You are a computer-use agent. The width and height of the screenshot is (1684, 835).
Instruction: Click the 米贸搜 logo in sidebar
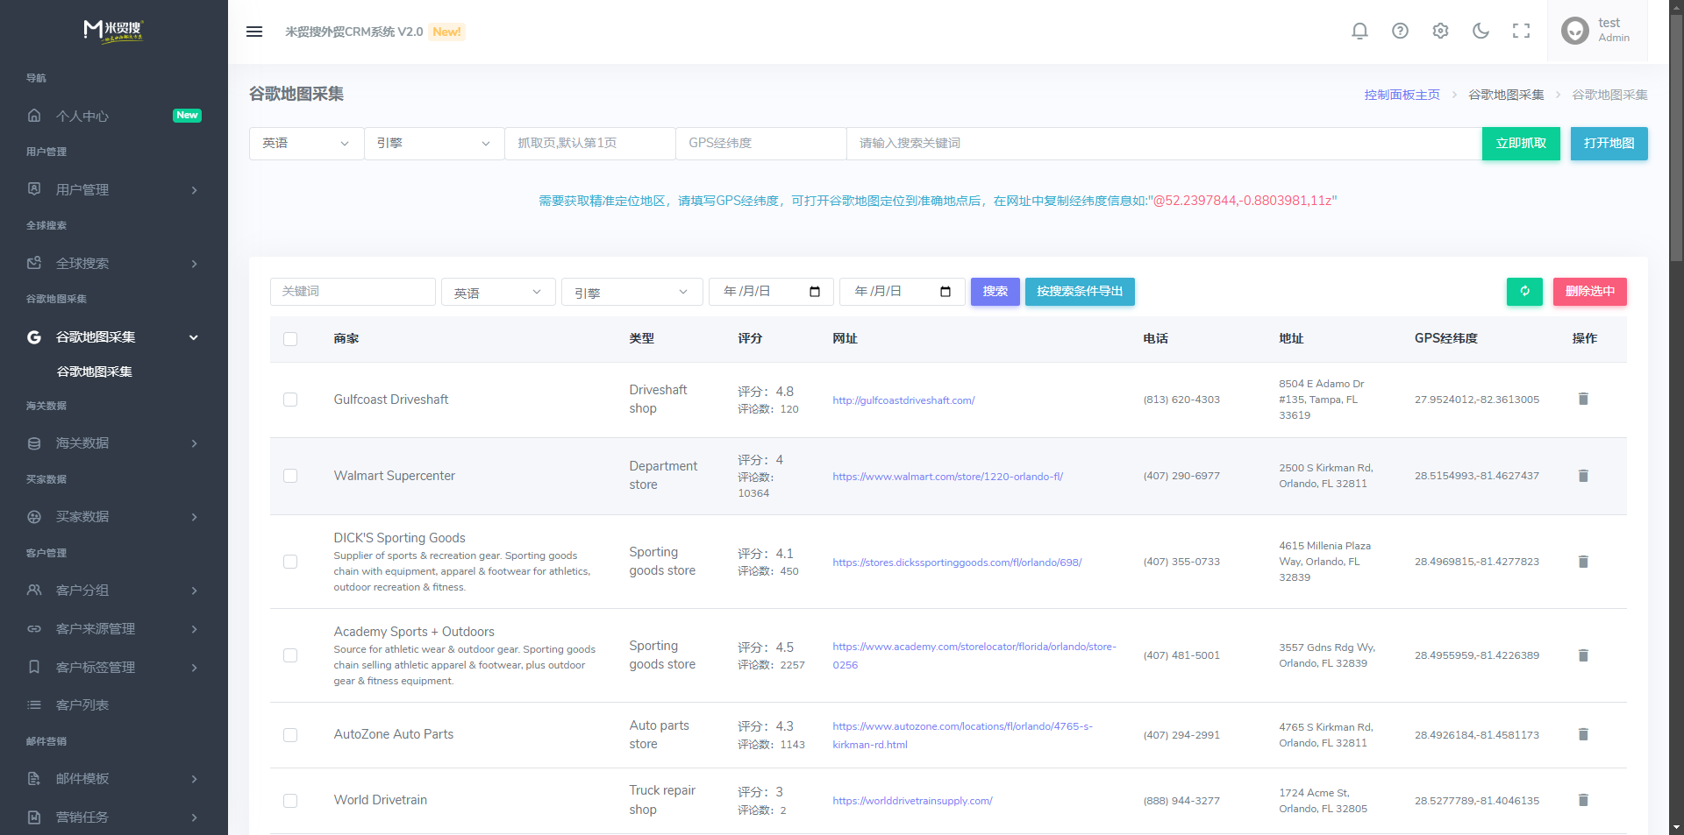point(114,32)
